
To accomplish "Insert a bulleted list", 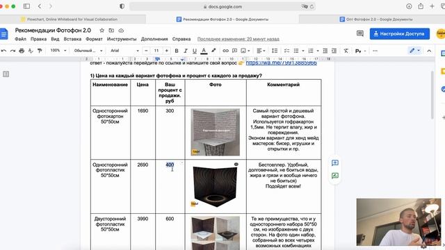I will pyautogui.click(x=296, y=51).
